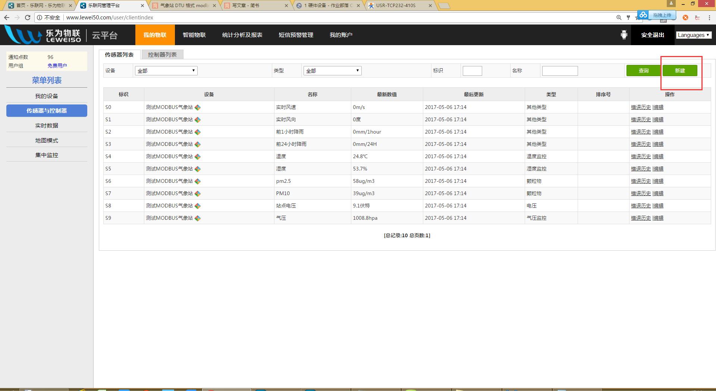Image resolution: width=716 pixels, height=391 pixels.
Task: Open 错误历史 for row S0
Action: [641, 107]
